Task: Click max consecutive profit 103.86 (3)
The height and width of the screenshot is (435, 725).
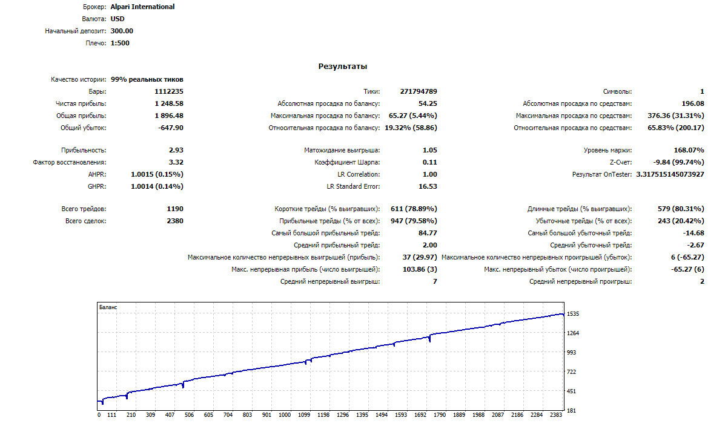Action: pos(419,269)
